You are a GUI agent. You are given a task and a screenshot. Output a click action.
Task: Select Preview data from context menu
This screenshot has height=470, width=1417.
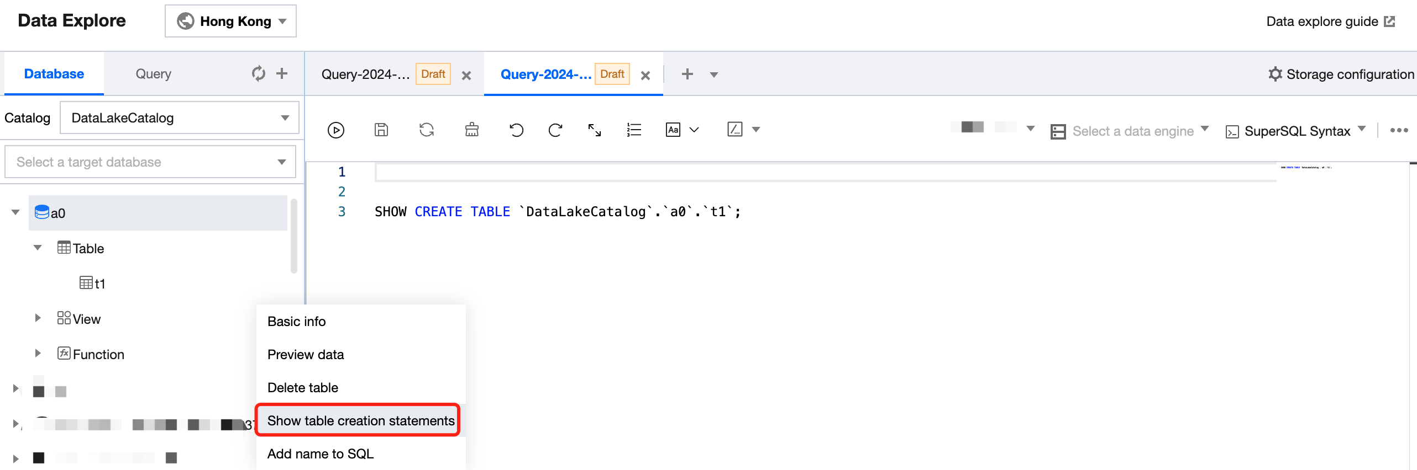pyautogui.click(x=305, y=354)
